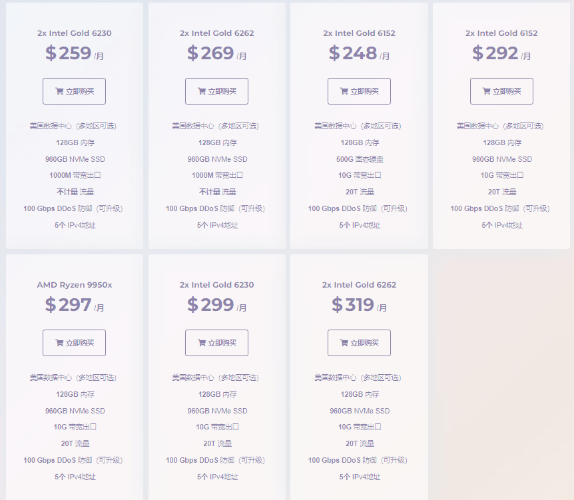Click cart icon on $292 plan button

(487, 91)
